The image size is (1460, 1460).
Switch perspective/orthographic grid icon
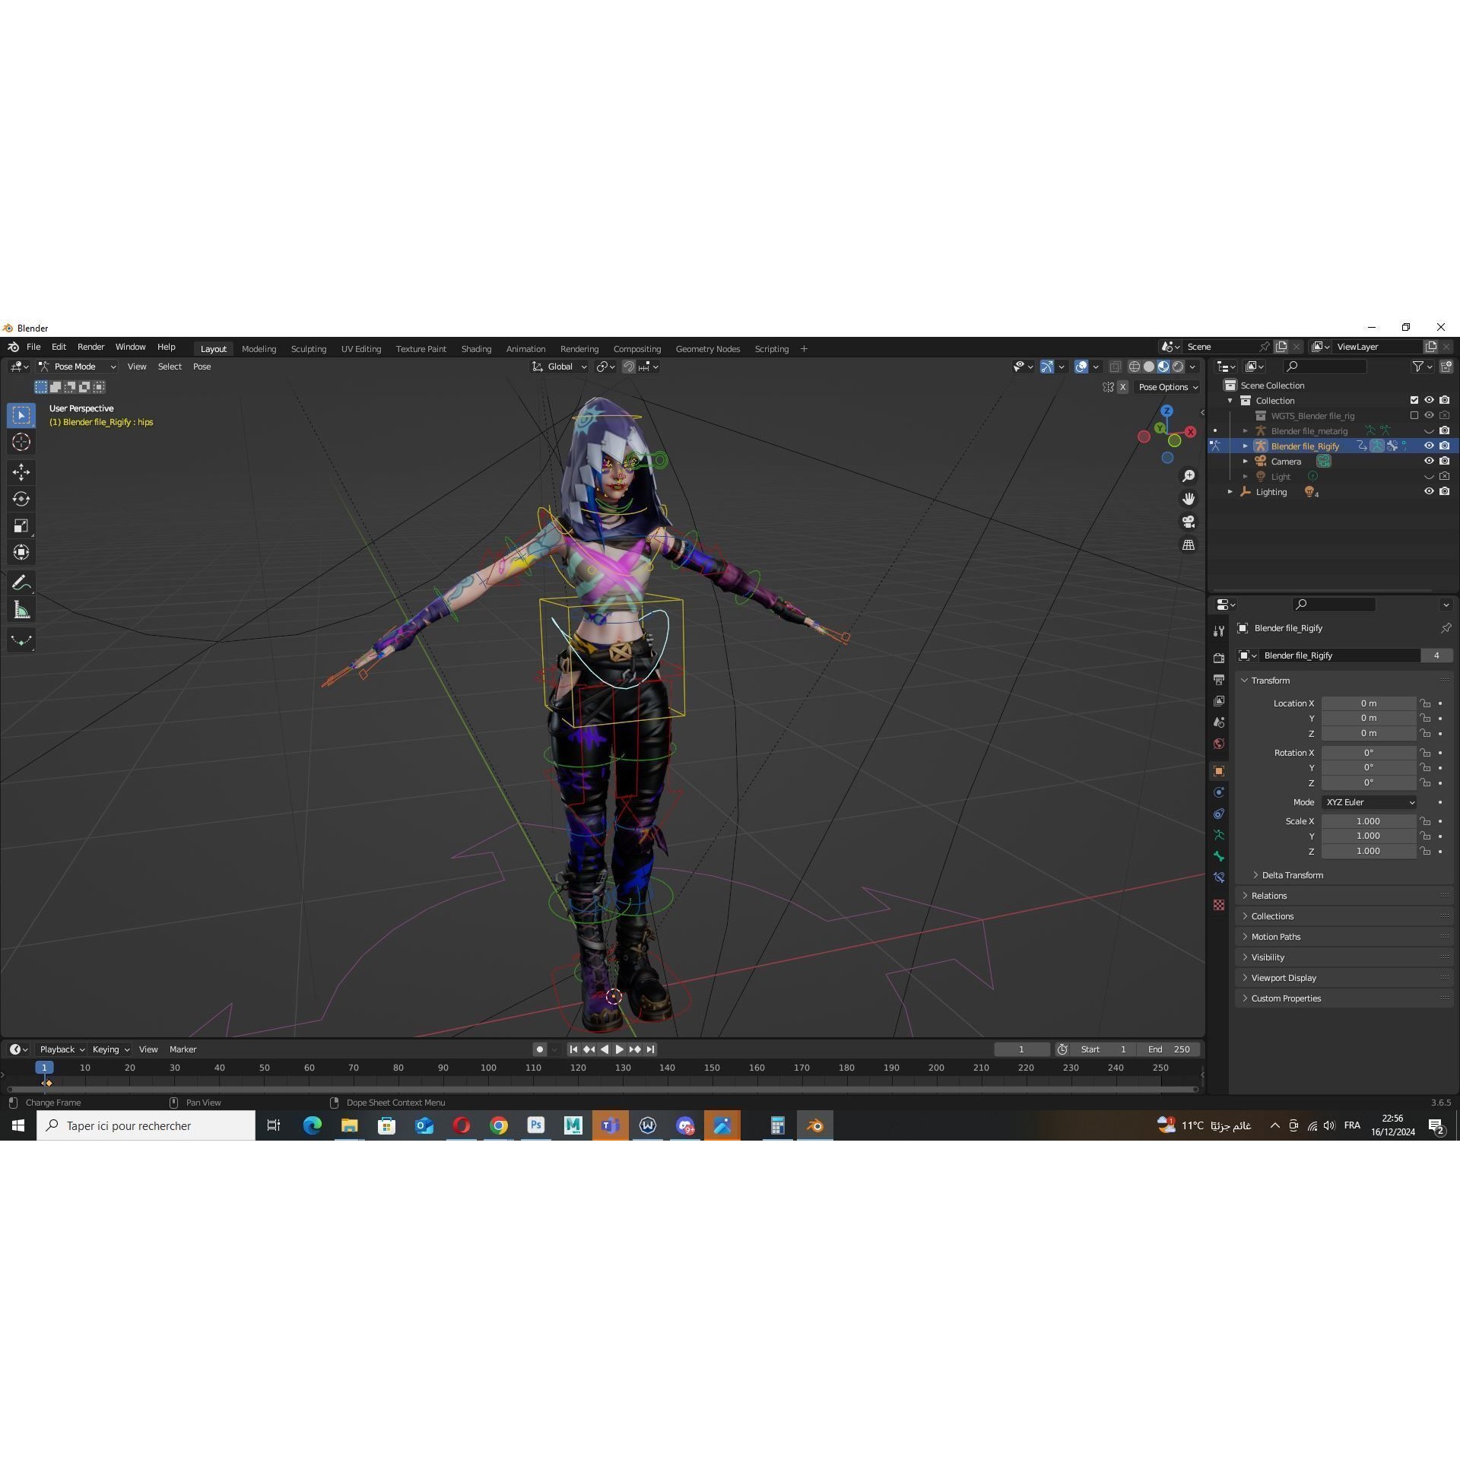coord(1188,544)
